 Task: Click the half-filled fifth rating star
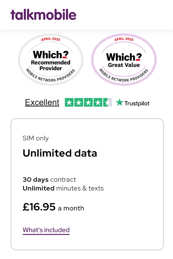107,103
